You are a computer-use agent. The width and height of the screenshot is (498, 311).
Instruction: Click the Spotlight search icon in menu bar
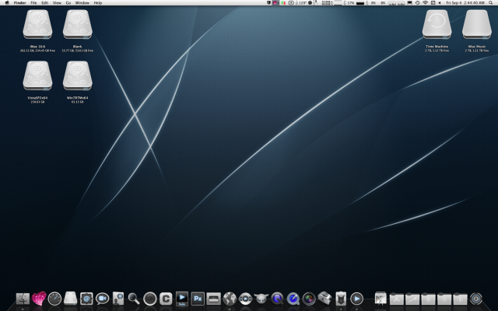(491, 3)
